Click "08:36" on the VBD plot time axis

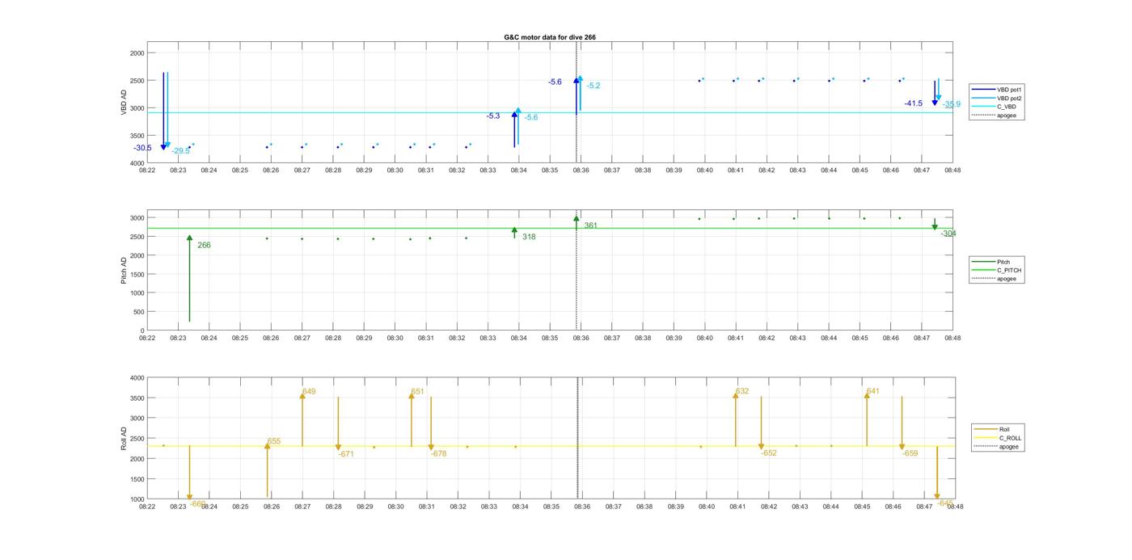click(x=581, y=171)
